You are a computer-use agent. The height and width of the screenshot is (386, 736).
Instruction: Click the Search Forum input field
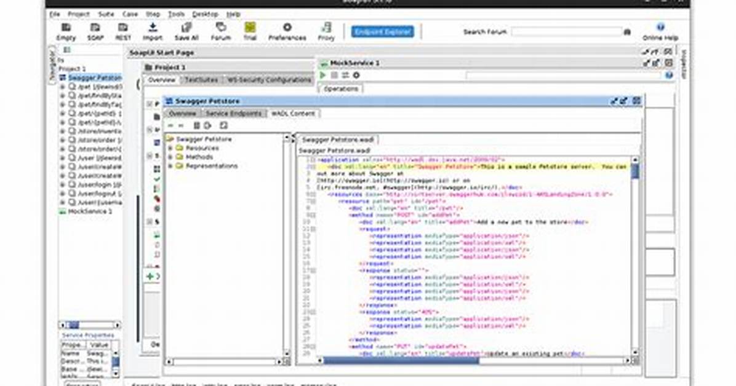[x=567, y=32]
